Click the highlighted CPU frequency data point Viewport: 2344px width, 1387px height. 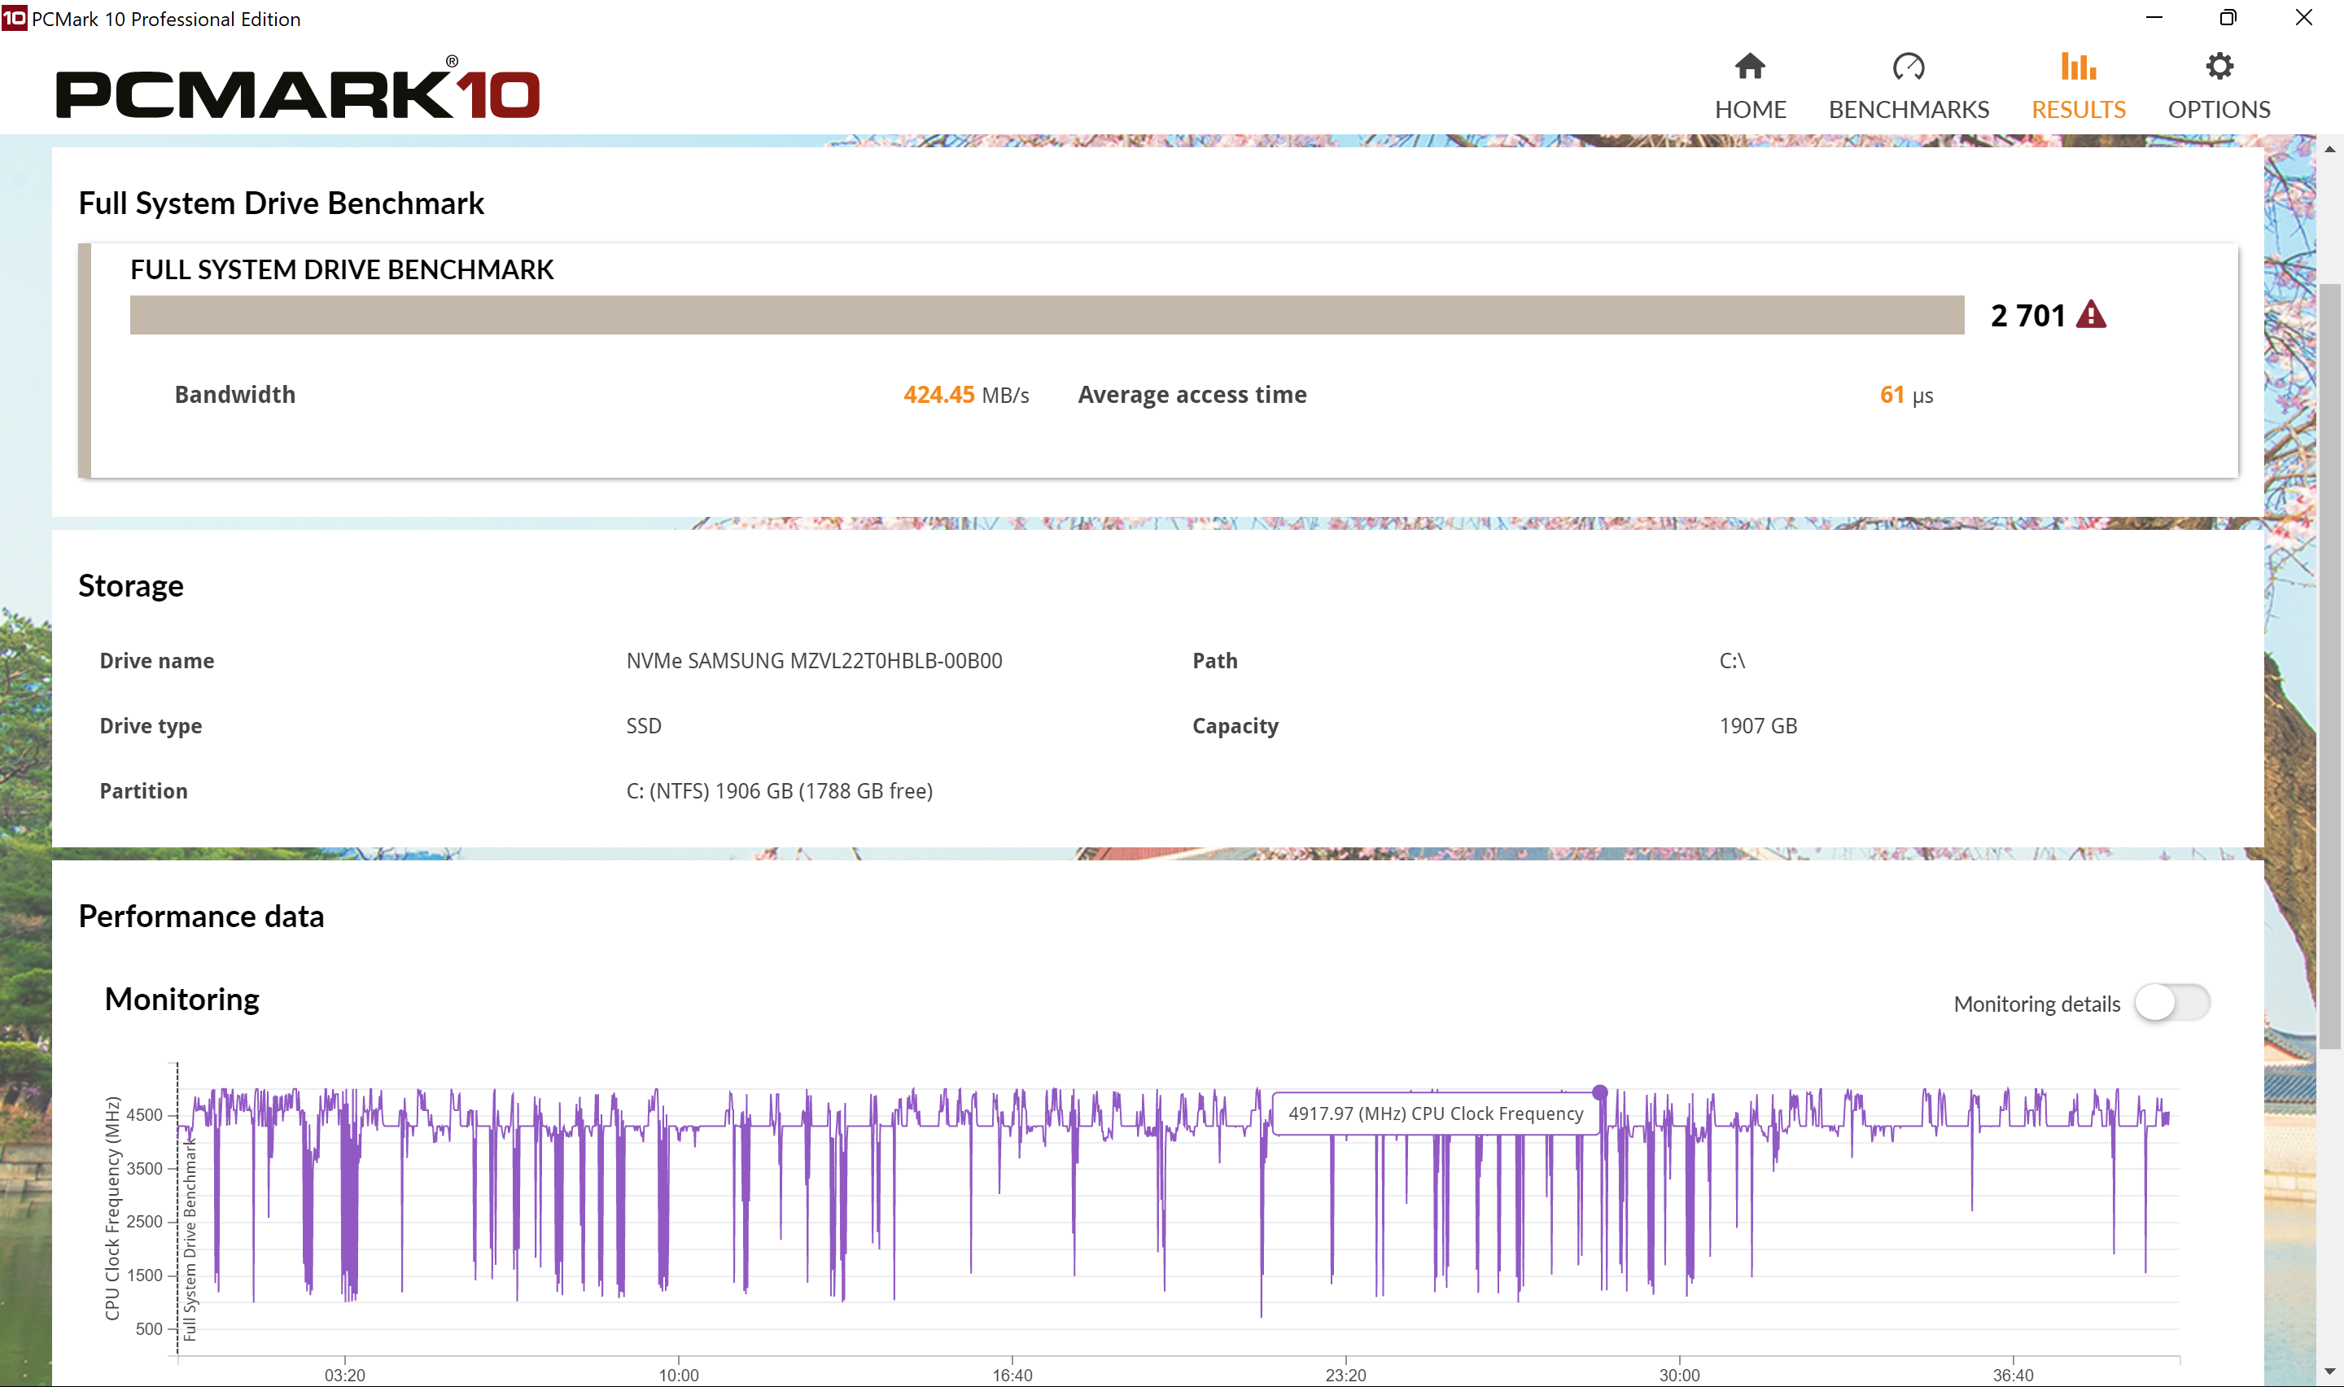1599,1092
